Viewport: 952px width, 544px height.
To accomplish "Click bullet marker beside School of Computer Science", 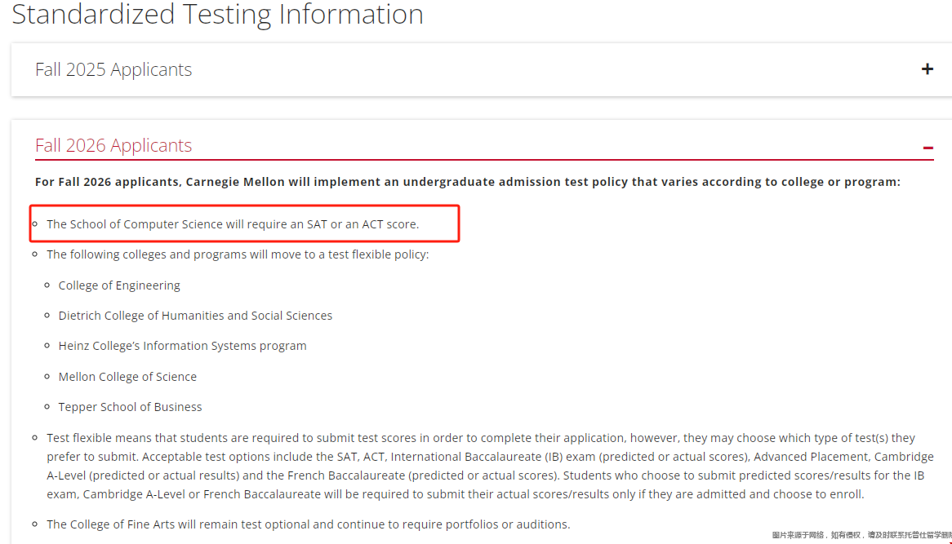I will pos(36,223).
